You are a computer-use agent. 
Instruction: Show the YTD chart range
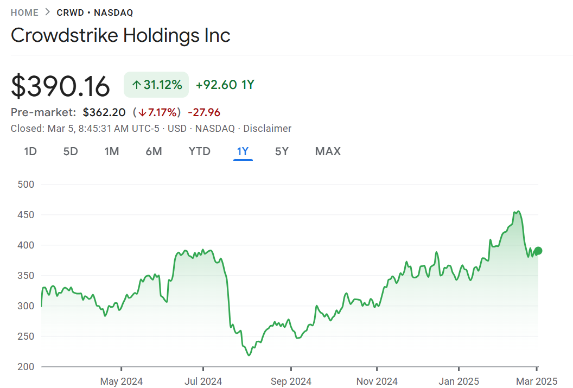point(199,151)
